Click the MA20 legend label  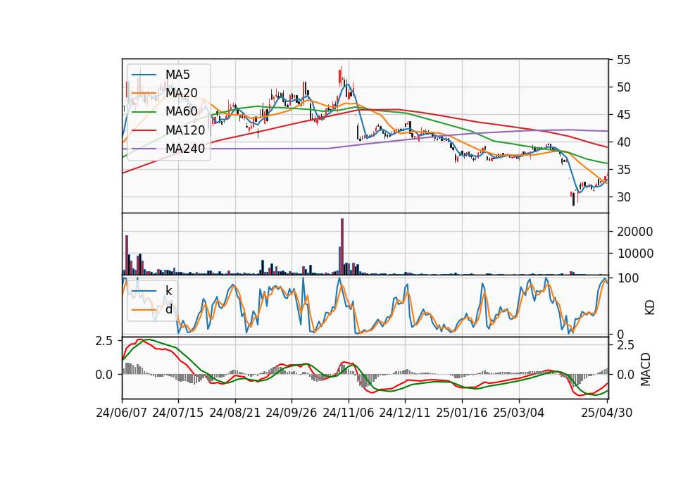(181, 93)
